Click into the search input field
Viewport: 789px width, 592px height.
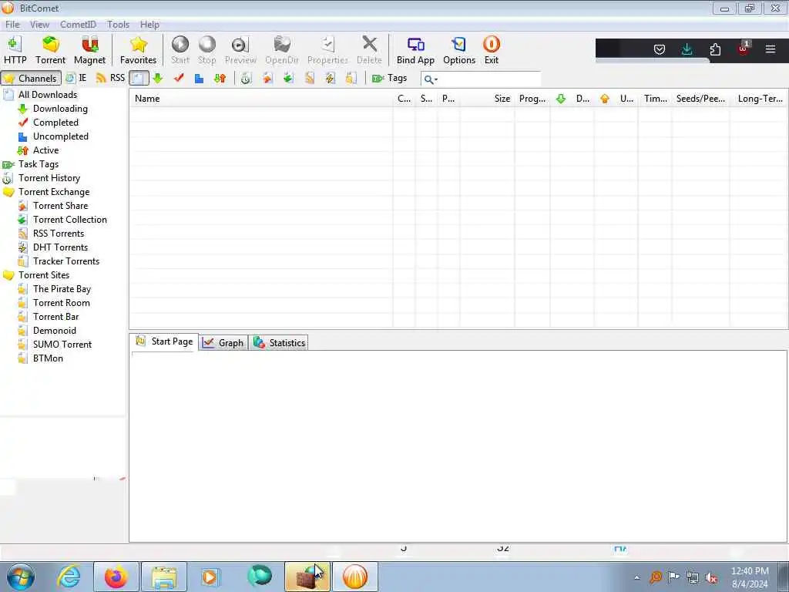coord(489,79)
